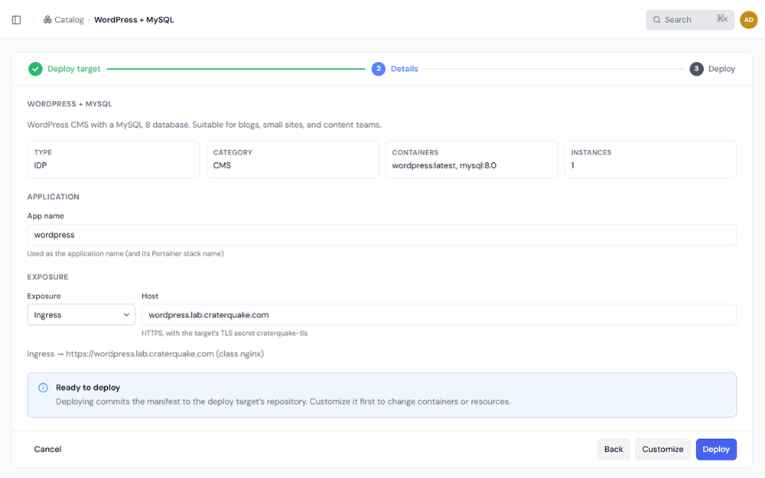Click the EXPOSURE section heading

(47, 277)
